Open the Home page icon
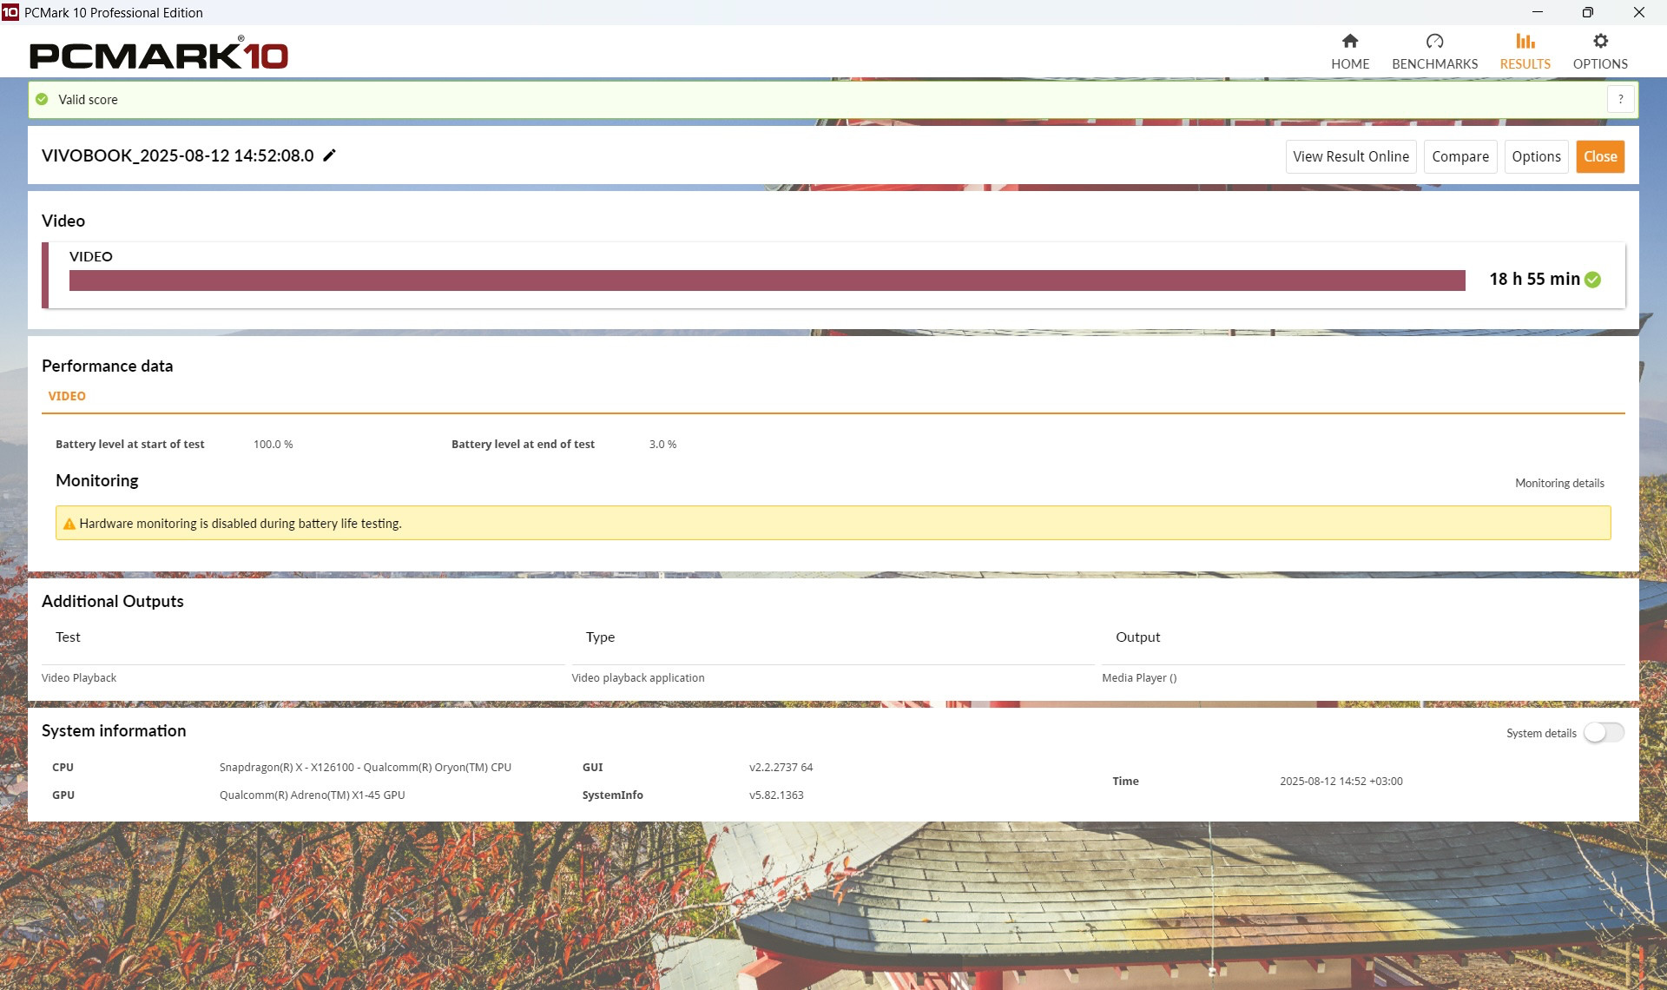This screenshot has height=990, width=1667. pyautogui.click(x=1350, y=41)
